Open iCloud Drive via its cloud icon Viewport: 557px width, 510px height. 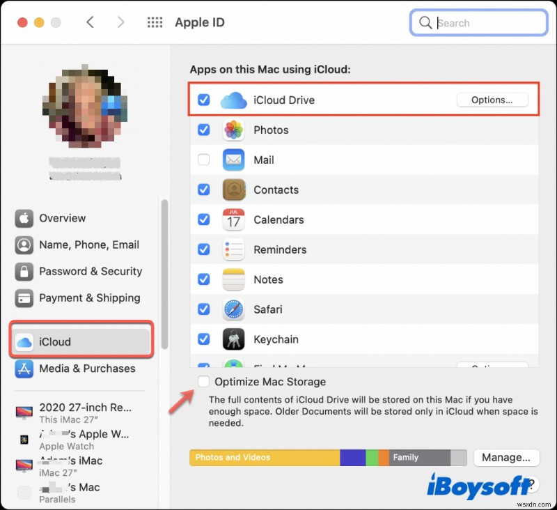[x=233, y=100]
